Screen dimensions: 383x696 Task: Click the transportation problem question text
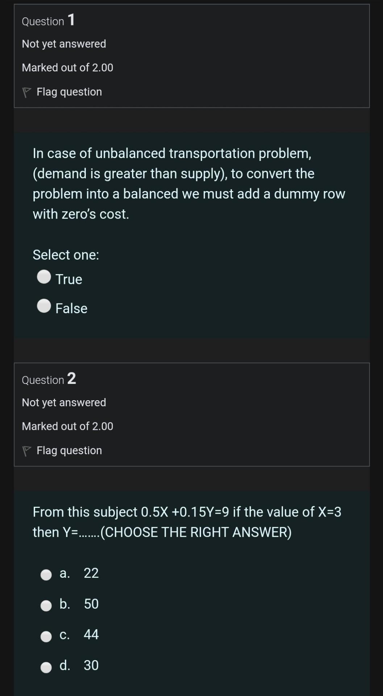(188, 183)
